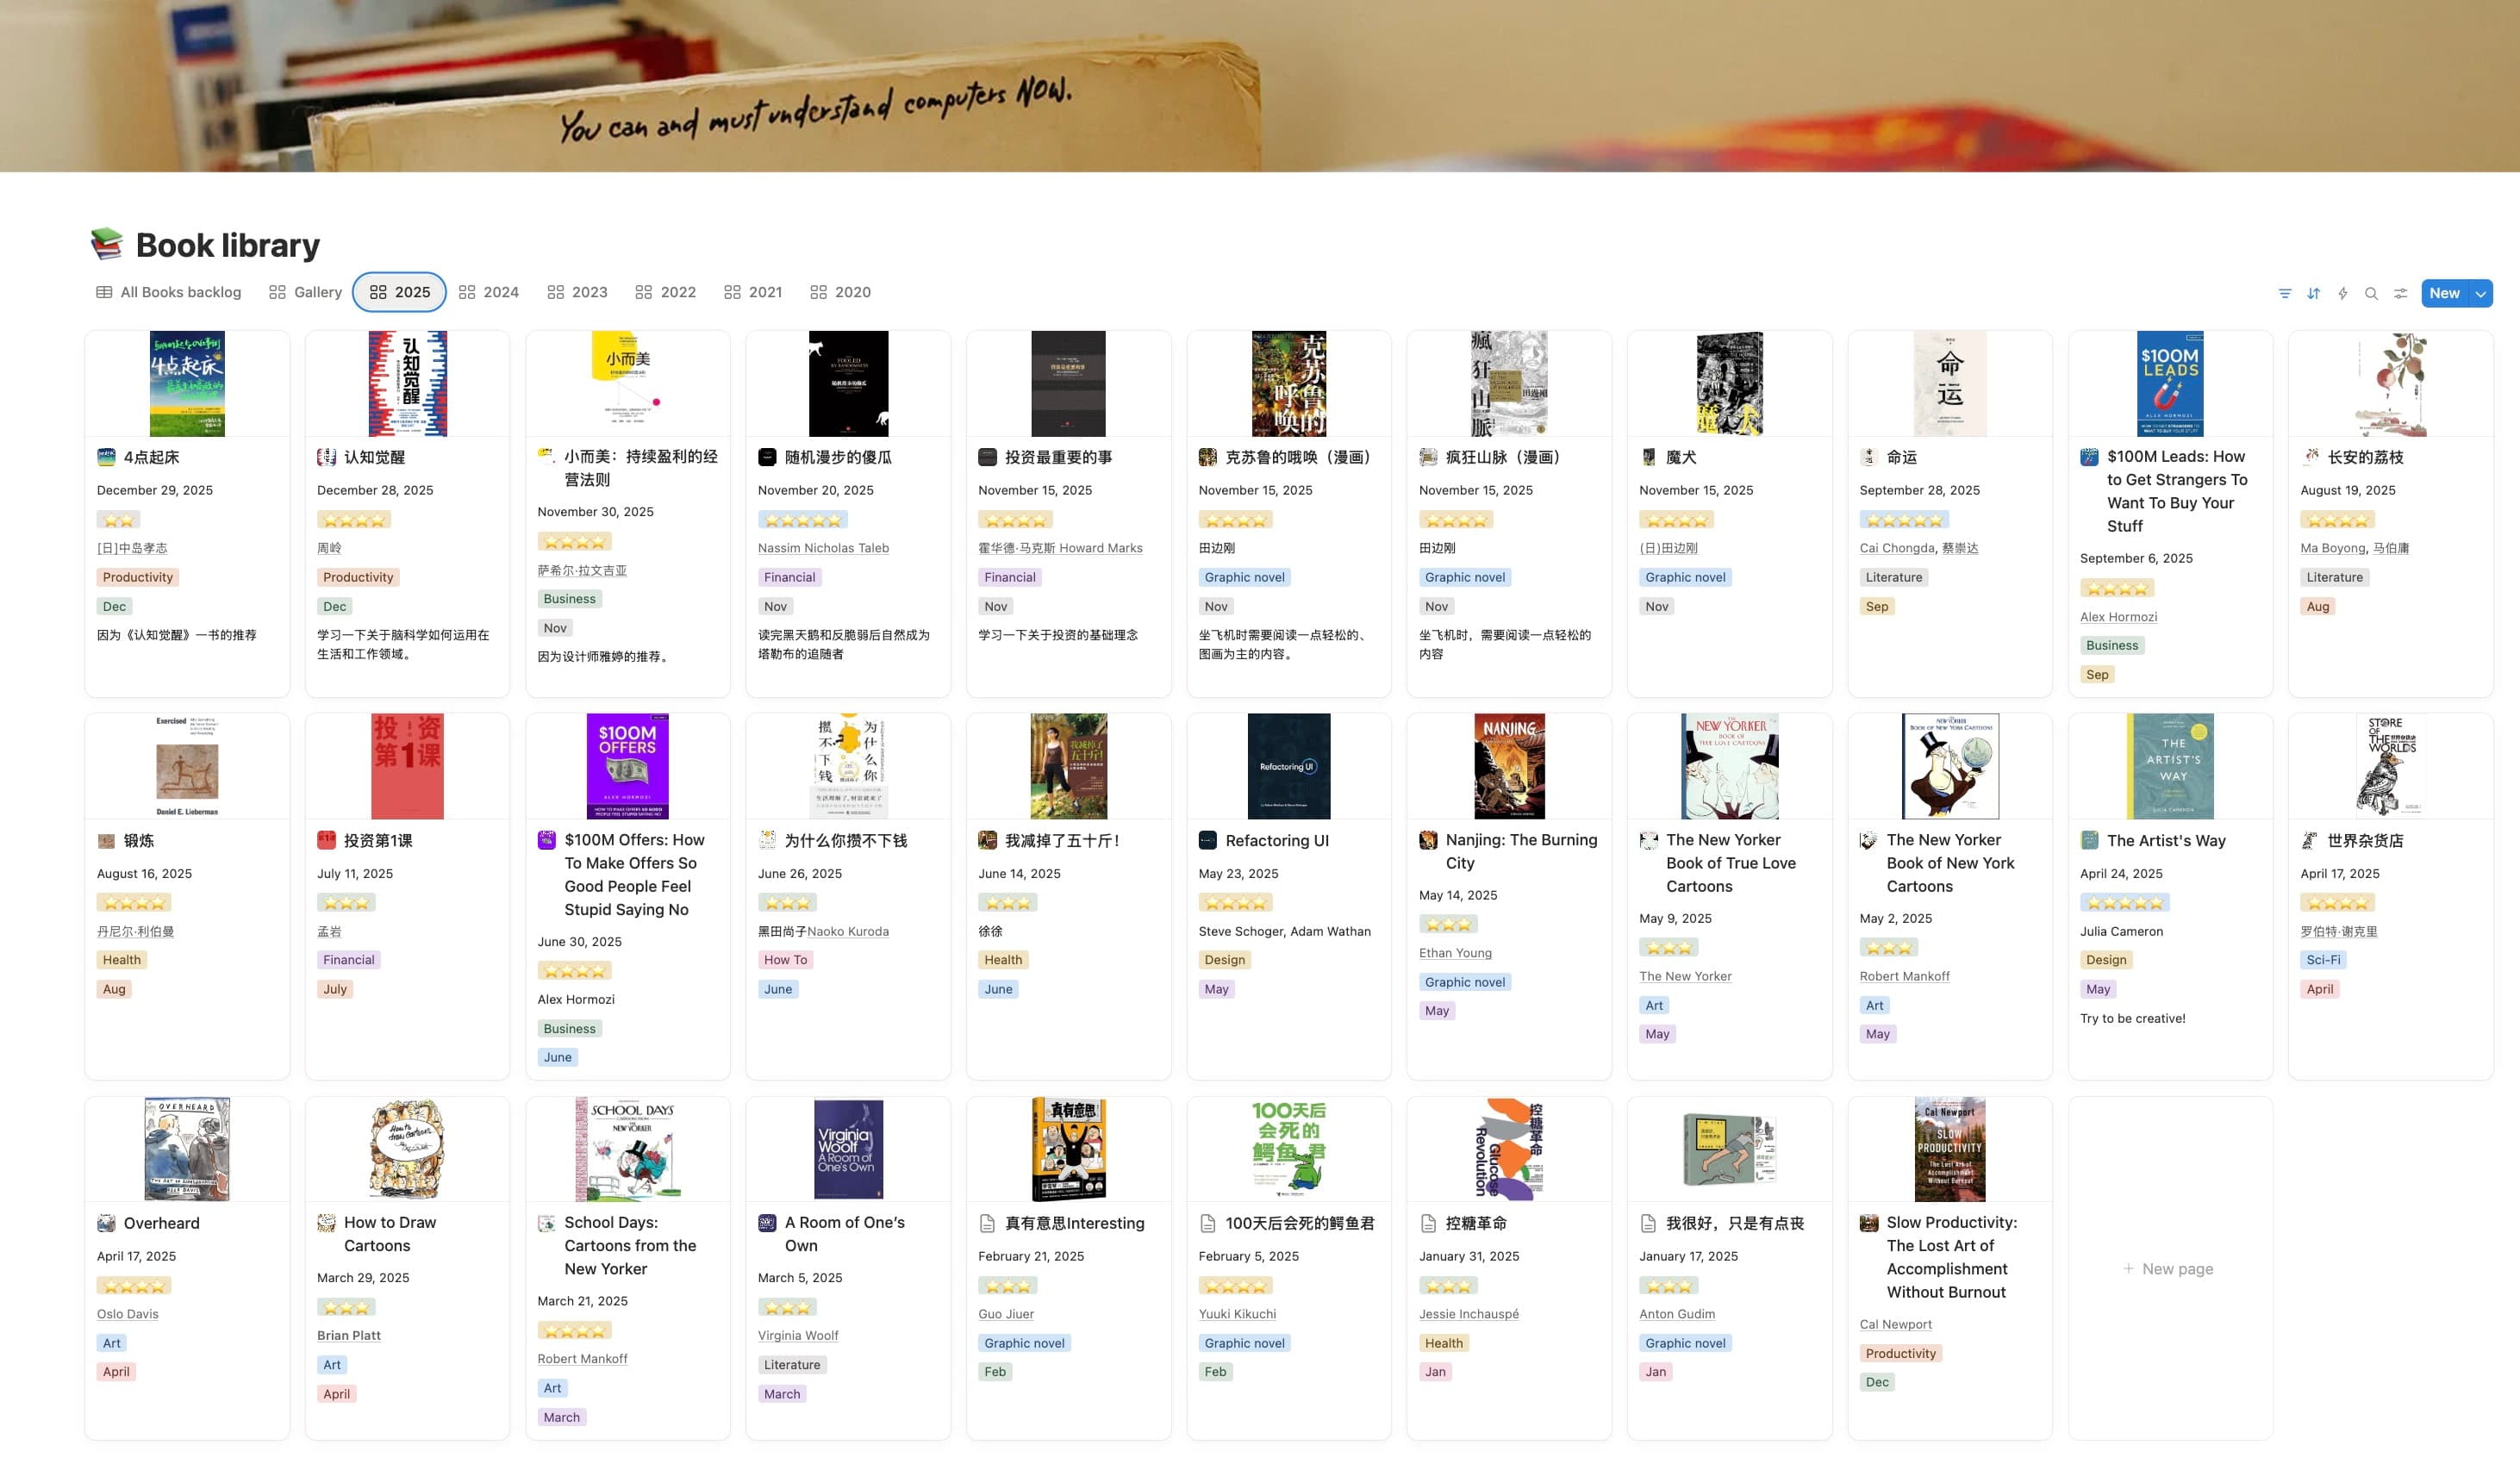This screenshot has height=1470, width=2520.
Task: Select the 2020 tab
Action: coord(841,292)
